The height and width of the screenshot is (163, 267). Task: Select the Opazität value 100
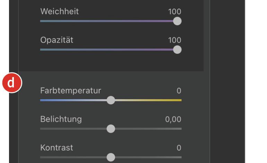tap(174, 40)
